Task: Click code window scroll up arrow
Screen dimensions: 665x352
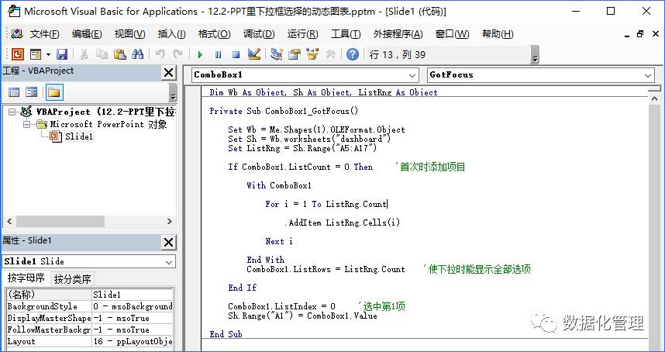Action: coord(654,98)
